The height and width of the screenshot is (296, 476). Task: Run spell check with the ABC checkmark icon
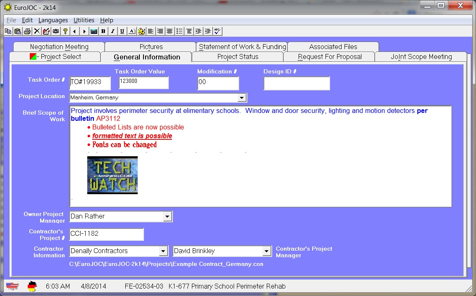218,31
